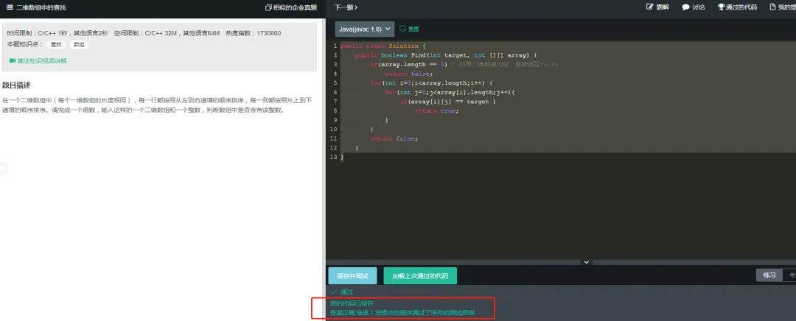Click the video camera icon beside 算法知识视频讲解
Screen dimensions: 796x321
(13, 61)
